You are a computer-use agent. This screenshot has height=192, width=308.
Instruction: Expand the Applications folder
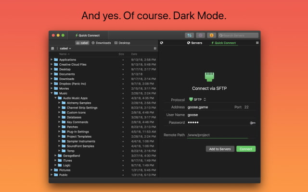point(51,60)
